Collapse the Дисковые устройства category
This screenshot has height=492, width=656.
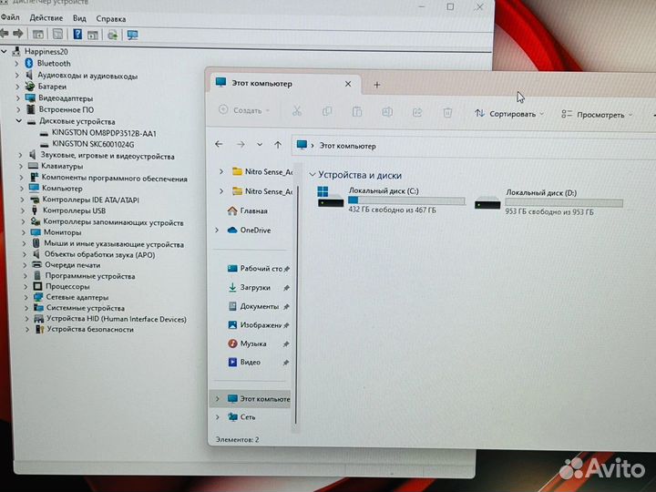[x=19, y=121]
